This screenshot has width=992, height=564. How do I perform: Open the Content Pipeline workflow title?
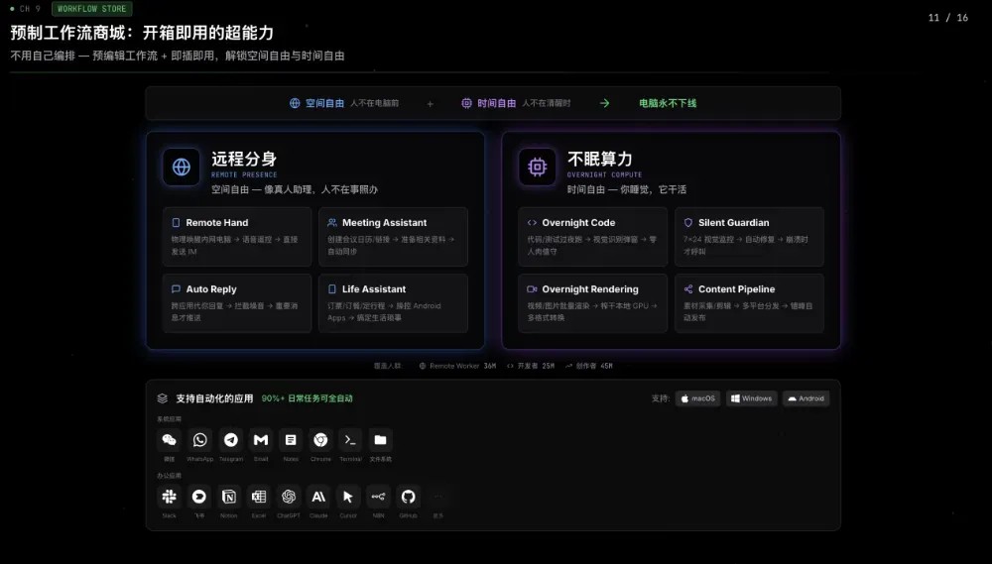(x=736, y=289)
